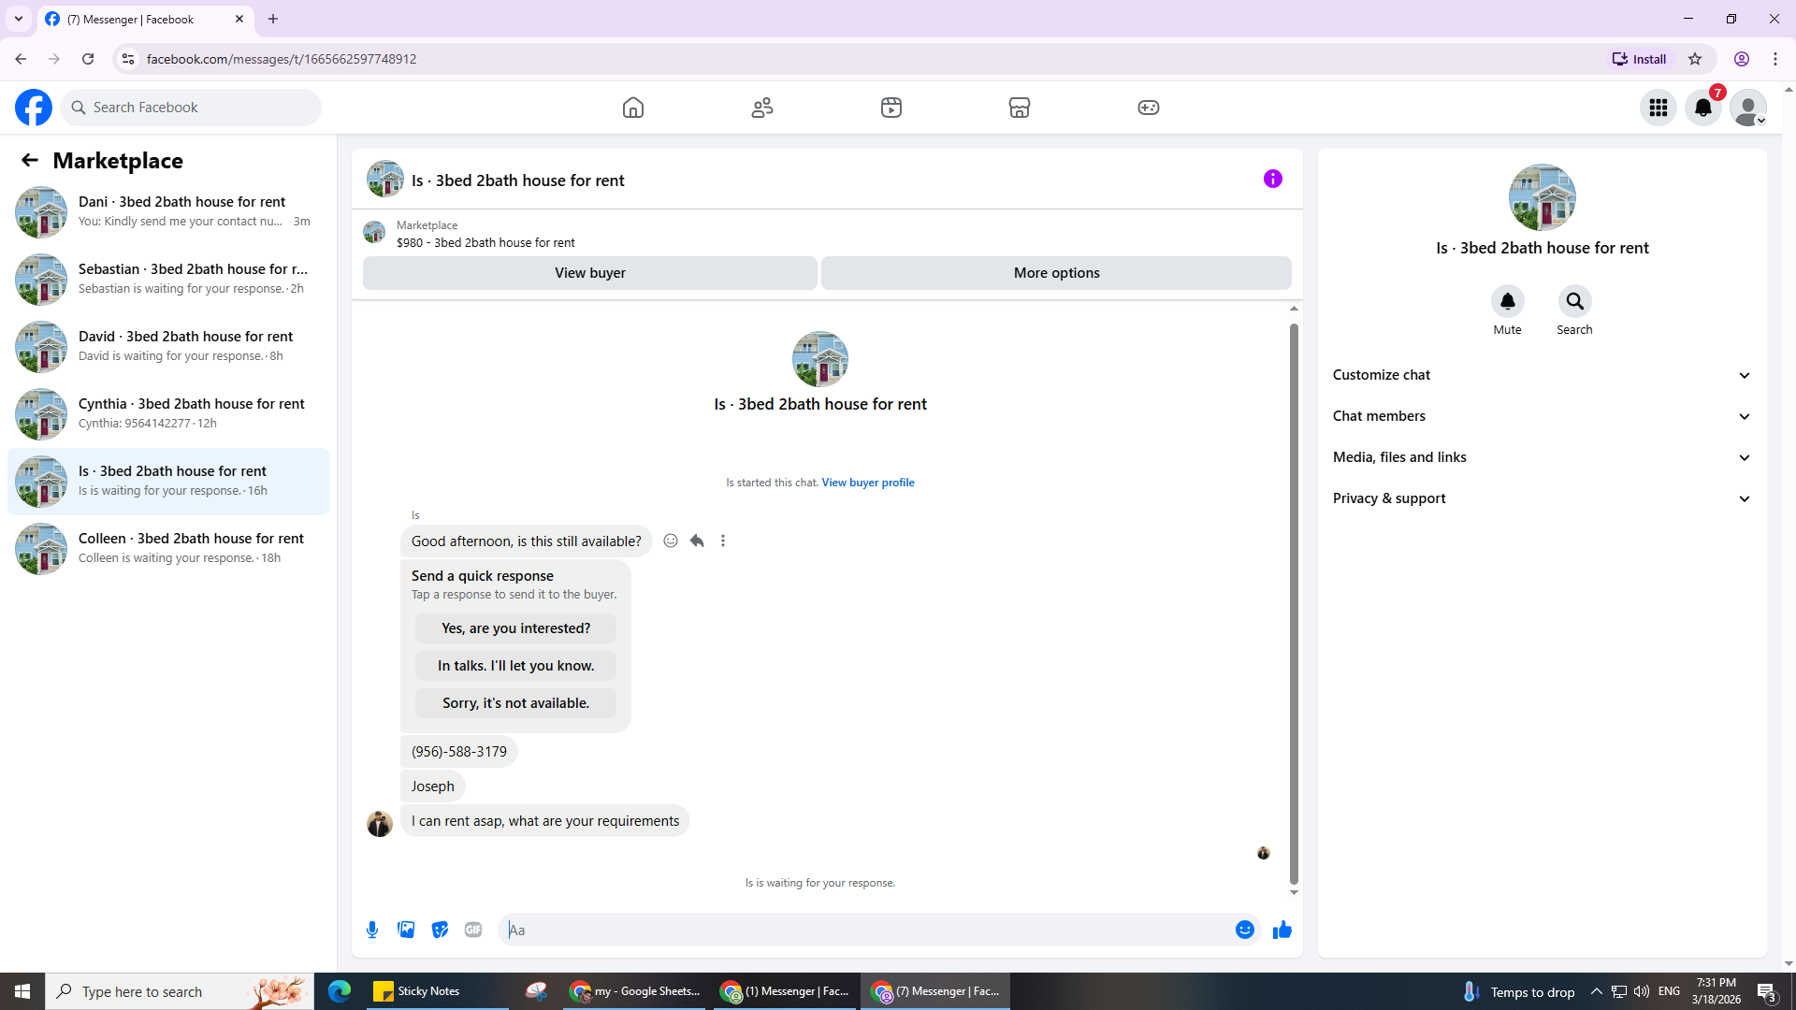Open the View buyer profile link
This screenshot has height=1010, width=1796.
click(867, 483)
